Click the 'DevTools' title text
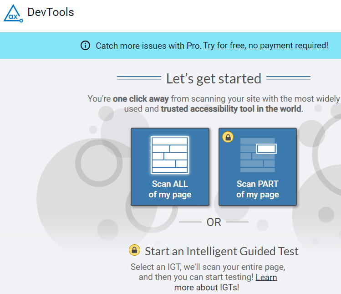Image resolution: width=341 pixels, height=294 pixels. pyautogui.click(x=51, y=12)
